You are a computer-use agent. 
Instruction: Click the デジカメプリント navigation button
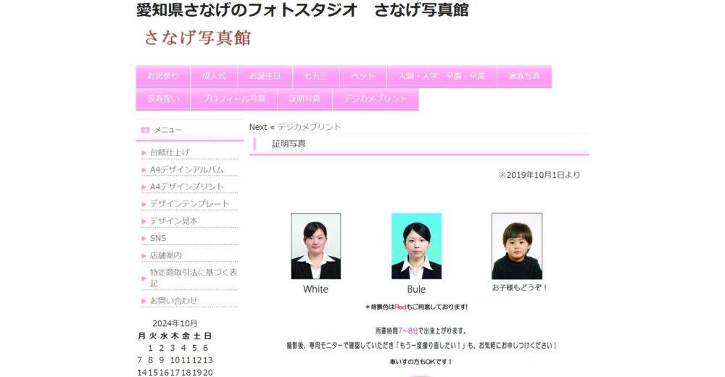pyautogui.click(x=375, y=99)
